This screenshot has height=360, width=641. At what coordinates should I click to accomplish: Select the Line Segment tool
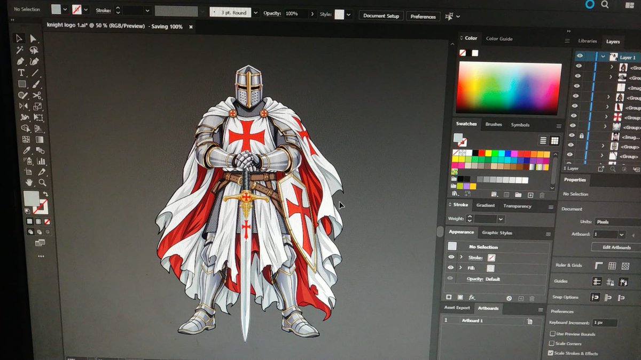35,73
